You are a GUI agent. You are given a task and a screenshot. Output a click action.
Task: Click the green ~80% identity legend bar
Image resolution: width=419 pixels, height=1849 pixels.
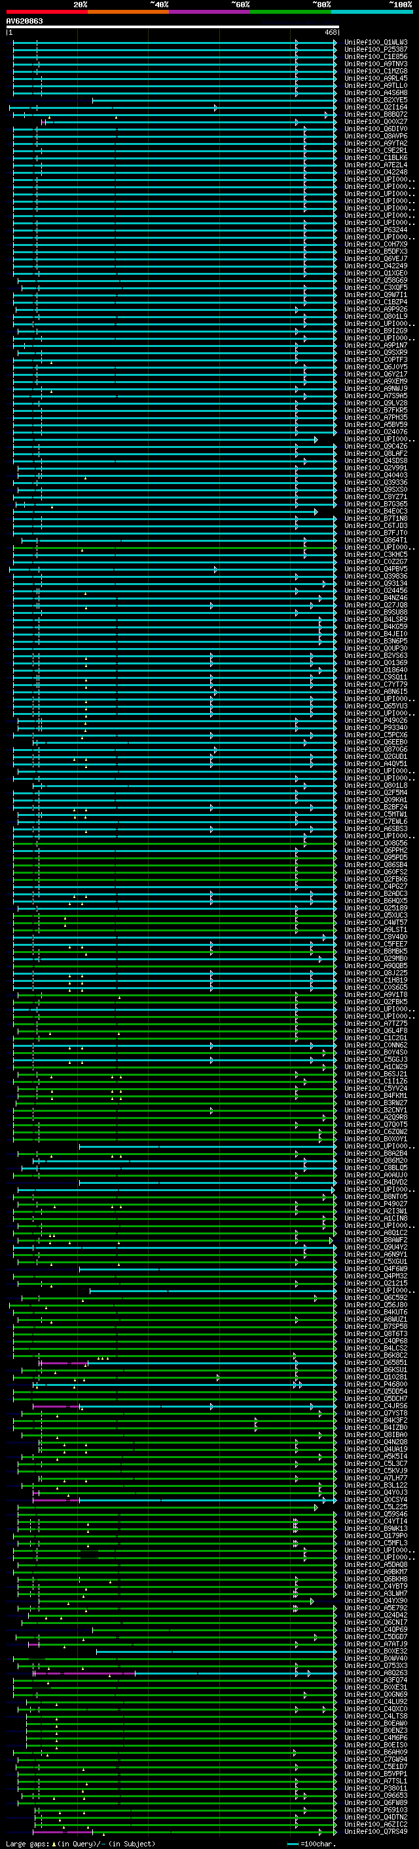click(291, 12)
